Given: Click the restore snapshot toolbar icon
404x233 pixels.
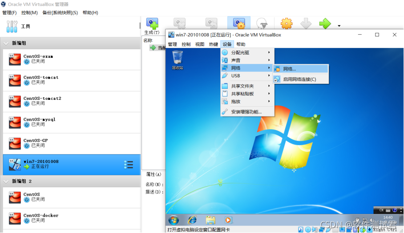Looking at the screenshot, I should coord(211,24).
